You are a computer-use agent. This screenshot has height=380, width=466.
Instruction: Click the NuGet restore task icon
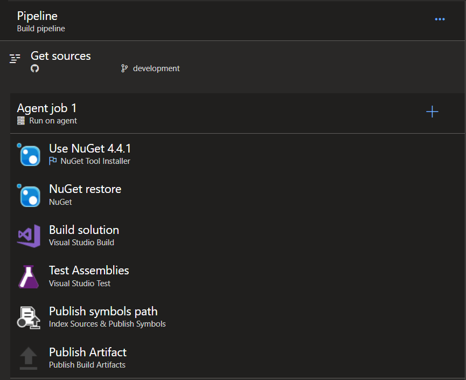29,195
